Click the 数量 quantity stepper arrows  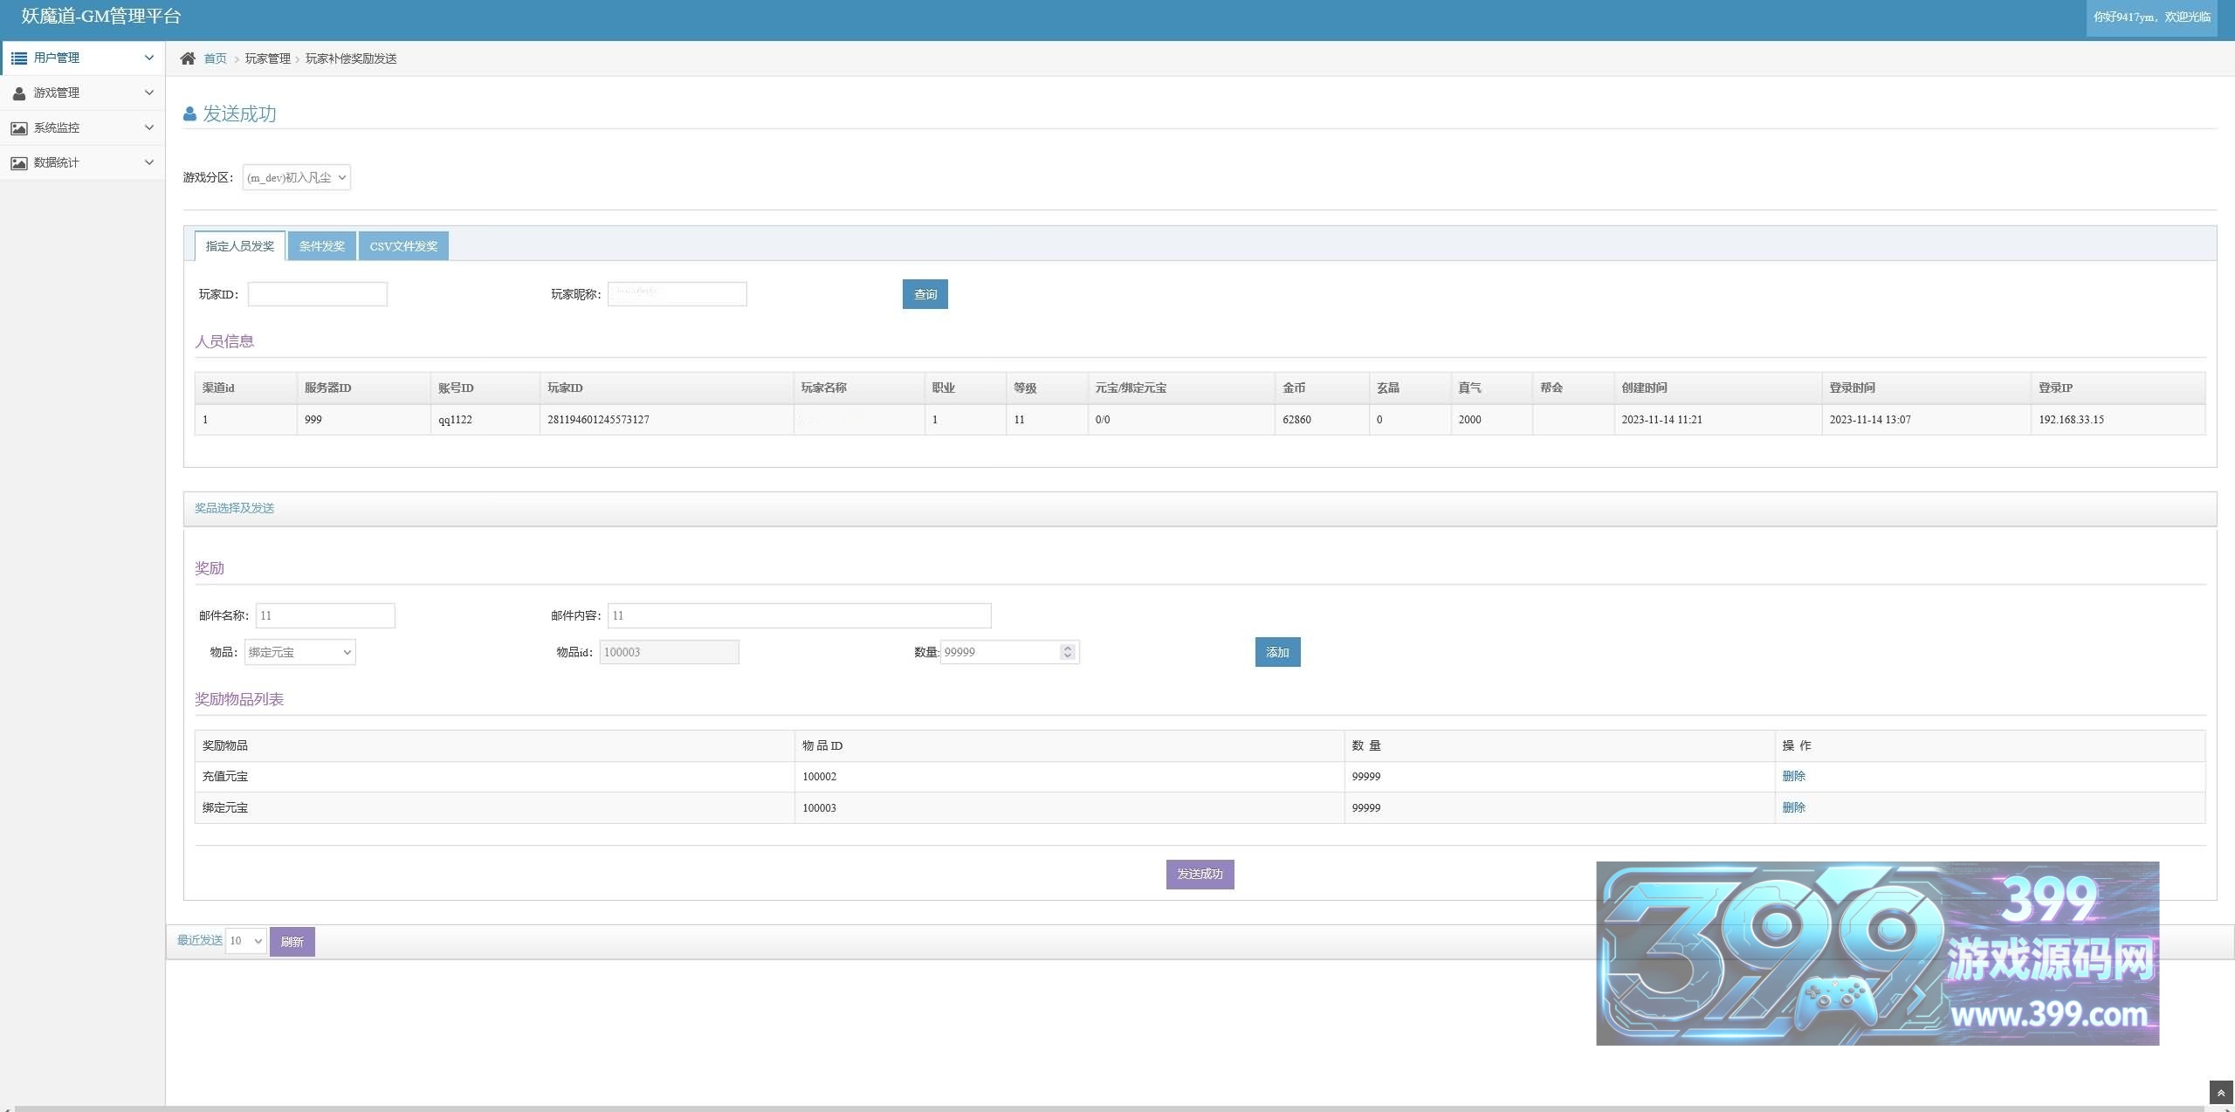click(1068, 652)
